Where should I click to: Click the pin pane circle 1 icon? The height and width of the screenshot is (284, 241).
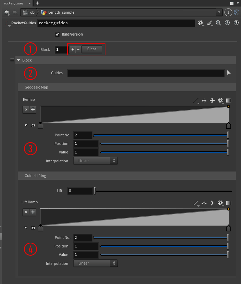[228, 13]
